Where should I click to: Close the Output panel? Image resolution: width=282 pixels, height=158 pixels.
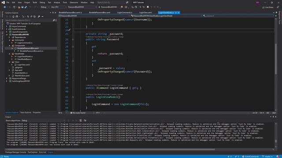[x=276, y=117]
